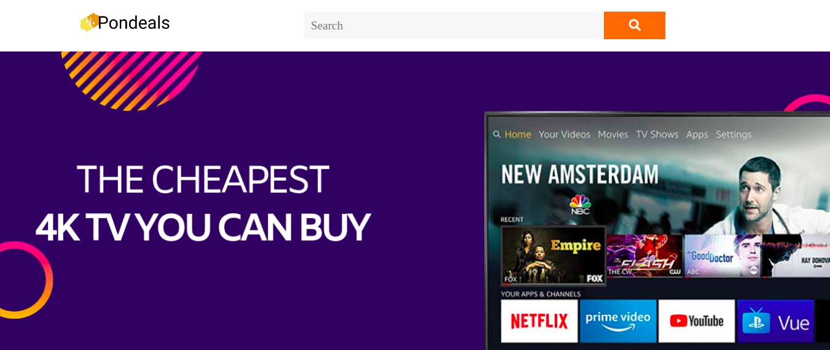The image size is (830, 350).
Task: Open Your Videos tab on TV screen
Action: click(x=565, y=134)
